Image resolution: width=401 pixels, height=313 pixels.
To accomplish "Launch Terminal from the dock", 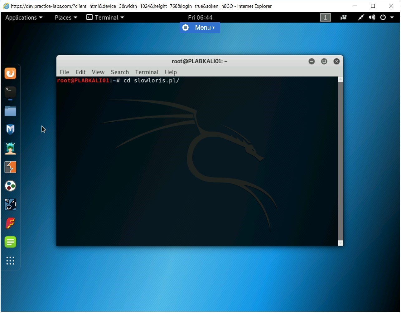I will 10,92.
